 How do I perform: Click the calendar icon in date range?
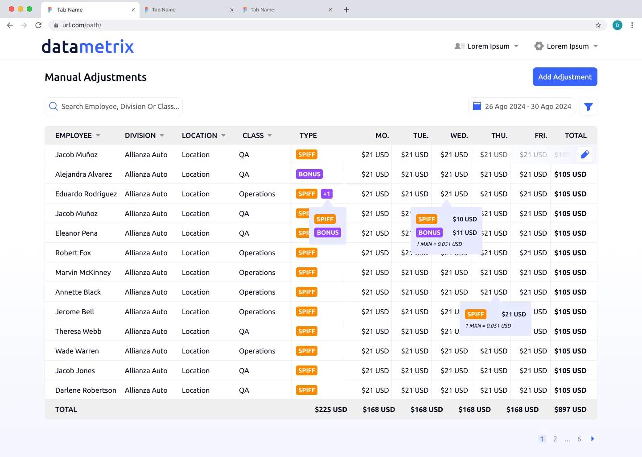(x=477, y=106)
